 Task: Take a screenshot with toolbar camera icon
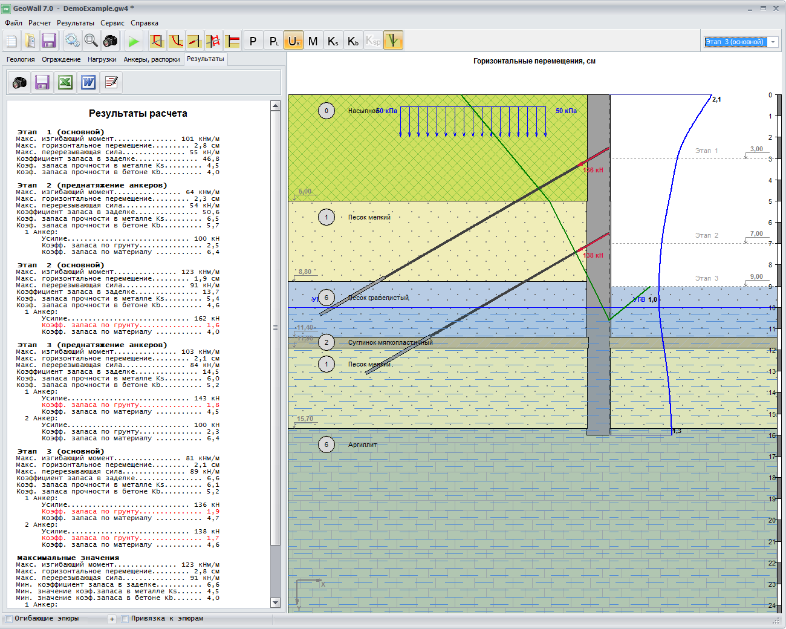click(111, 41)
